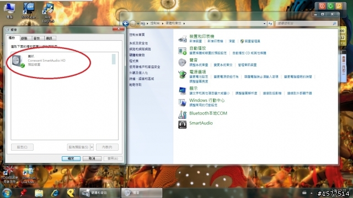Open the Acer desktop shortcut icon
The width and height of the screenshot is (353, 198).
pos(48,13)
